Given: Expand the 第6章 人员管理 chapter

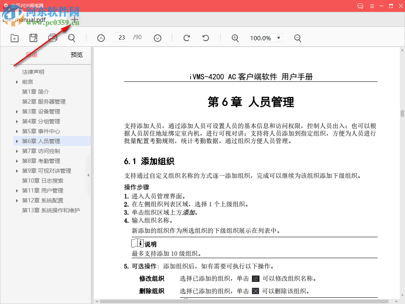Looking at the screenshot, I should tap(17, 141).
